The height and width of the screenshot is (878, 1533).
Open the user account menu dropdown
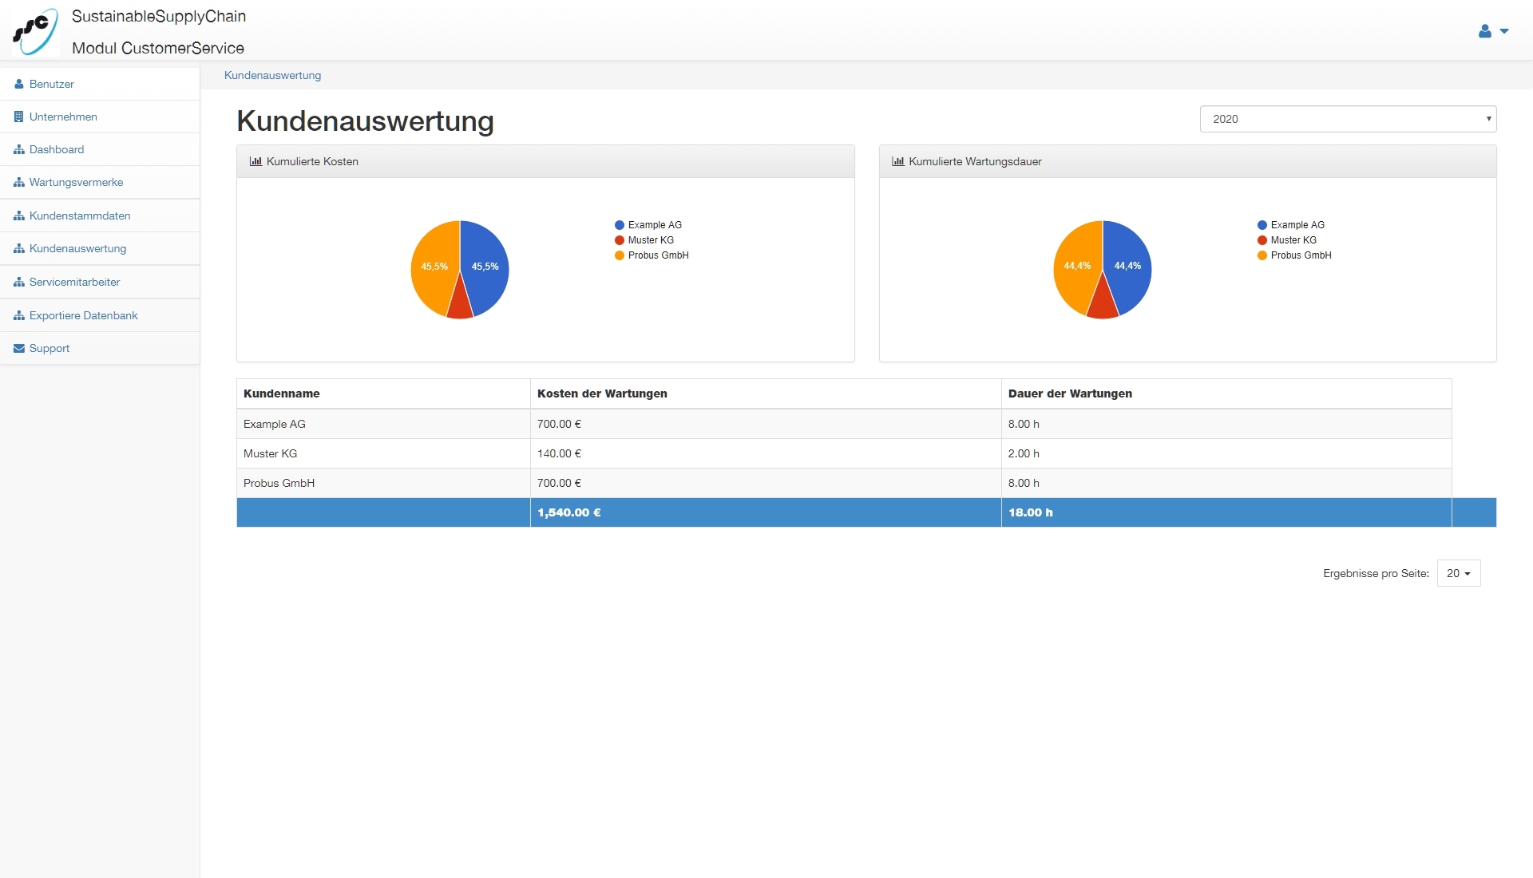1492,31
